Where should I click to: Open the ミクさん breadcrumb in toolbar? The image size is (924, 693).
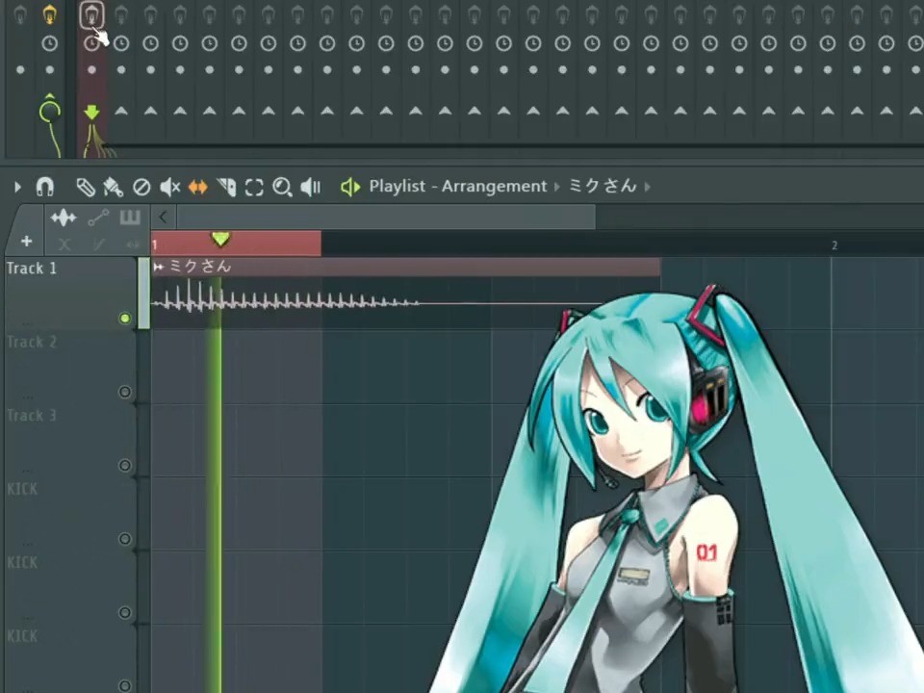pyautogui.click(x=603, y=186)
